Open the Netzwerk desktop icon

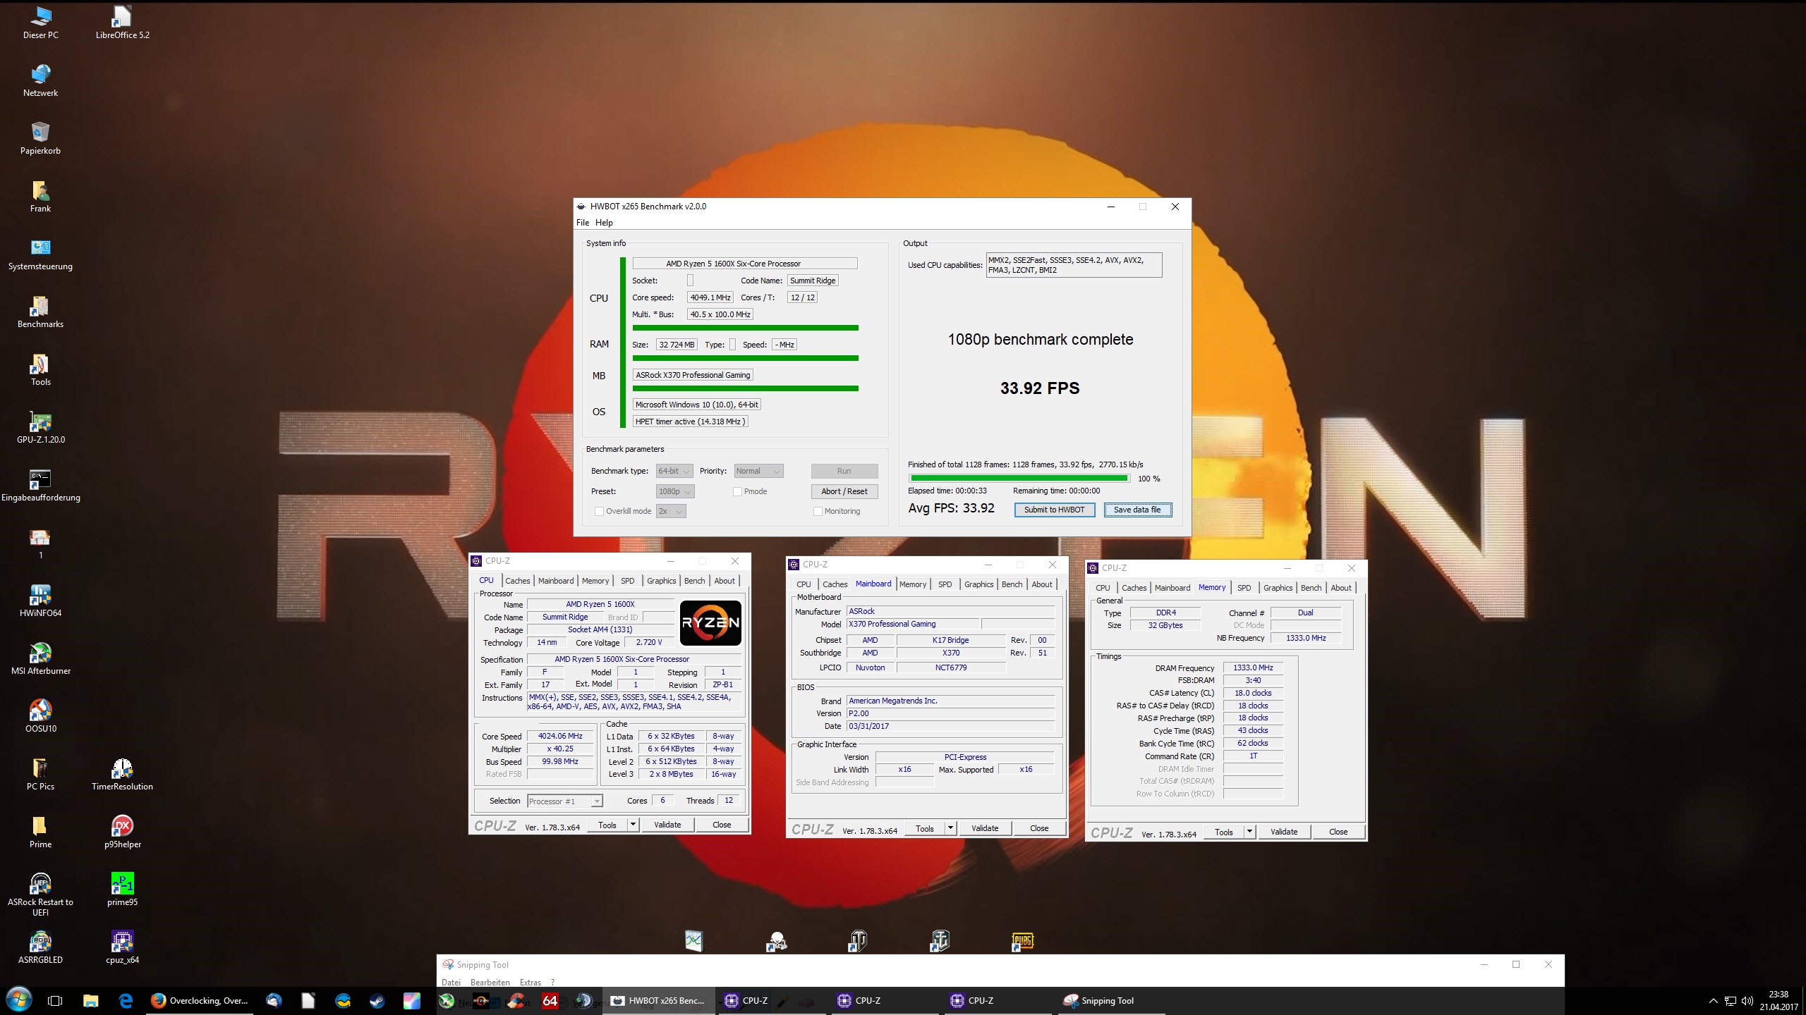pyautogui.click(x=40, y=80)
